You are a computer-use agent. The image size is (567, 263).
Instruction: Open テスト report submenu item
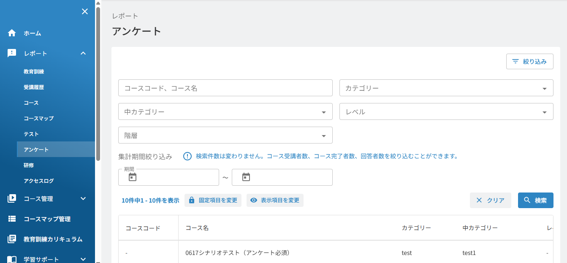[31, 134]
